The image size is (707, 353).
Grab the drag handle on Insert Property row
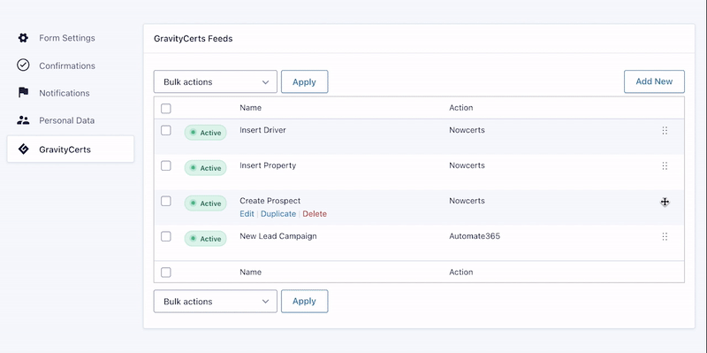pos(665,165)
